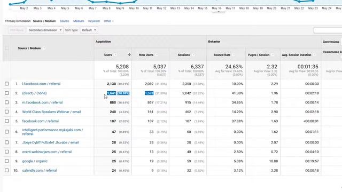The width and height of the screenshot is (342, 192).
Task: Sort by the Bounce Rate column header
Action: (222, 55)
